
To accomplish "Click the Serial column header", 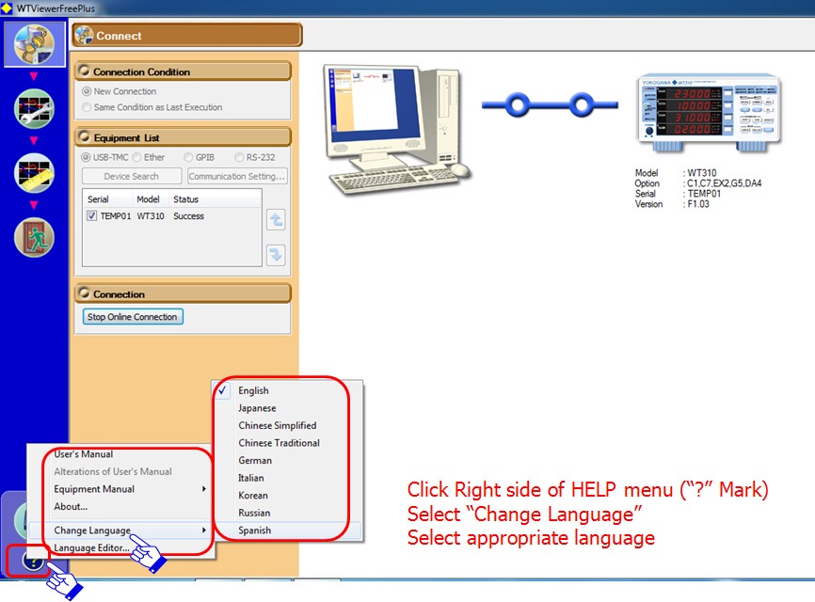I will (x=107, y=199).
